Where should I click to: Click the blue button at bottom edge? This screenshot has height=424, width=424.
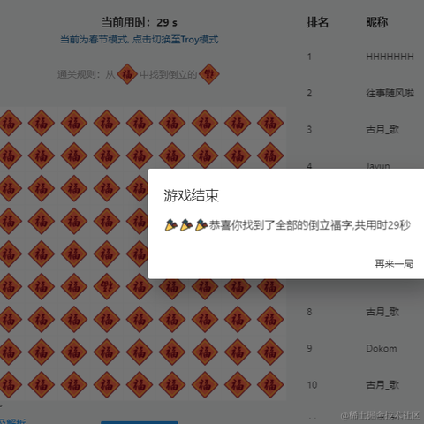point(140,422)
